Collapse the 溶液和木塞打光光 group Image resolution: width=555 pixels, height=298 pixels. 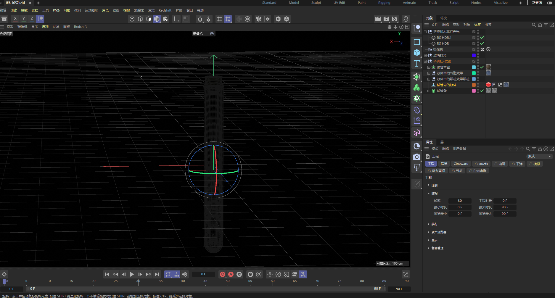click(x=425, y=32)
